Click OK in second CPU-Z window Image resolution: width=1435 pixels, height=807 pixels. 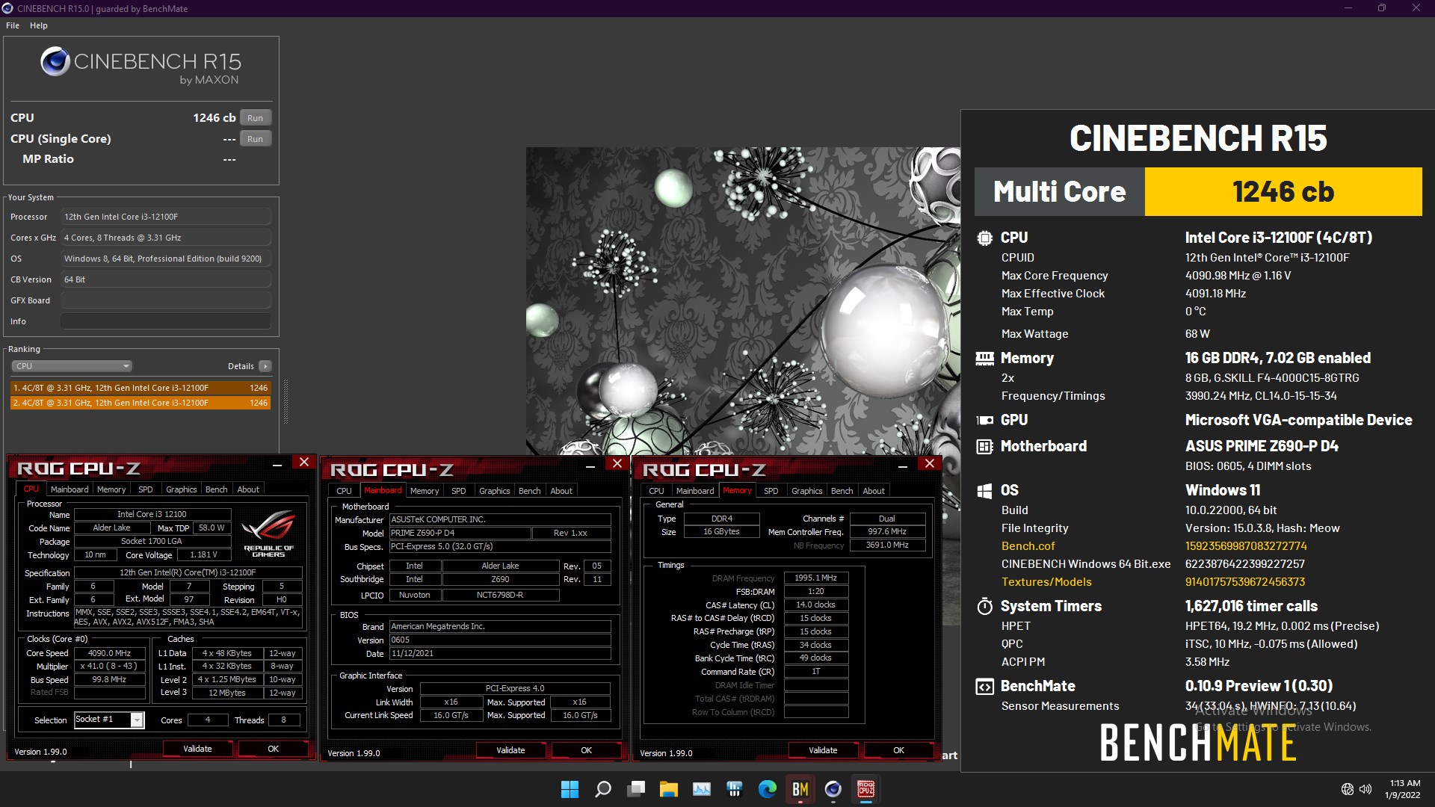(586, 750)
